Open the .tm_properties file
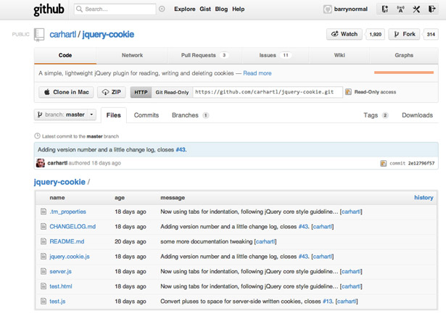This screenshot has height=316, width=446. coord(67,212)
